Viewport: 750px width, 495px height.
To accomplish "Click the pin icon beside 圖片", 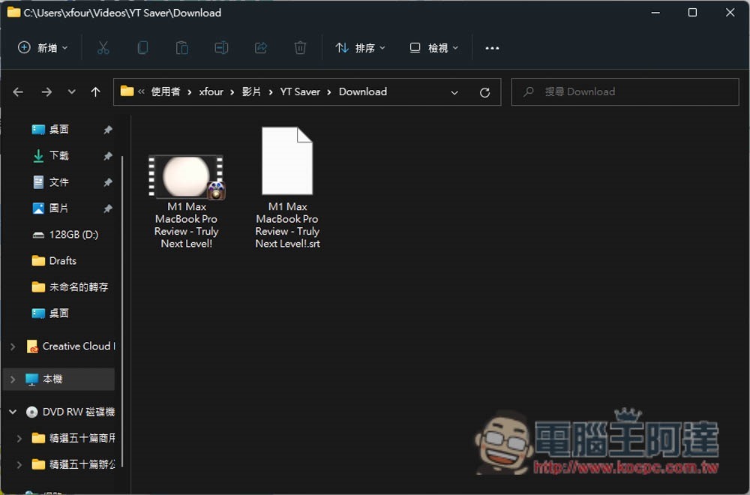I will (107, 208).
